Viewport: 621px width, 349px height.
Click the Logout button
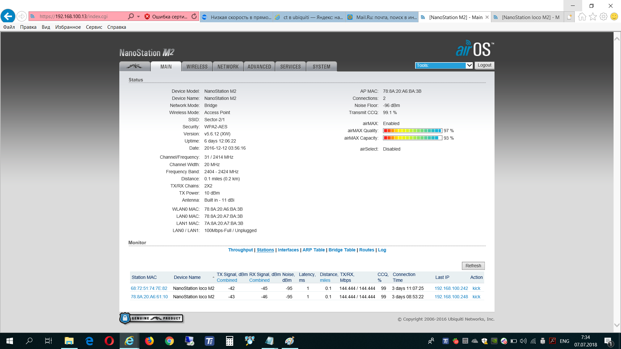pos(484,65)
